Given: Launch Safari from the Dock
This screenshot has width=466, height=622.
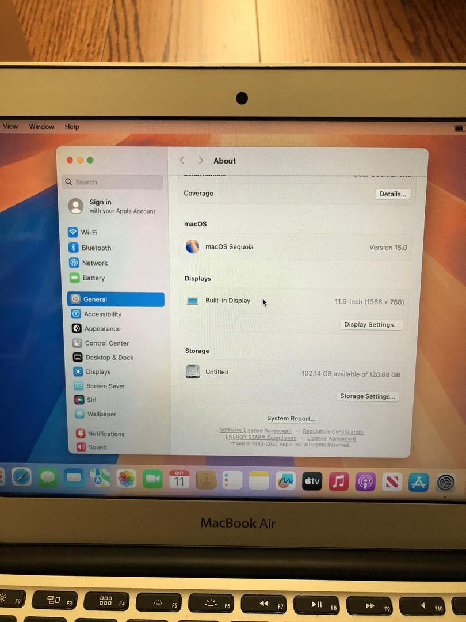Looking at the screenshot, I should pos(21,476).
